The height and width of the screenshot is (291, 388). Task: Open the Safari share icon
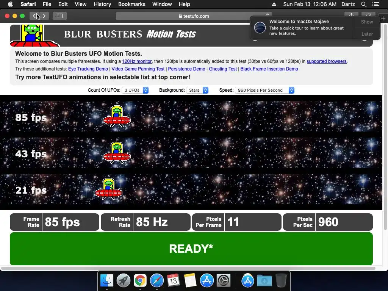coord(351,15)
